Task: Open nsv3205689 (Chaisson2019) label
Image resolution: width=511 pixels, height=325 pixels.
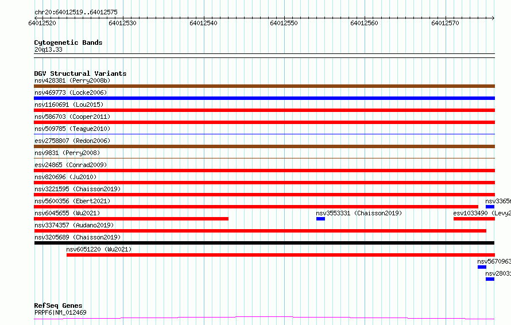Action: (78, 237)
